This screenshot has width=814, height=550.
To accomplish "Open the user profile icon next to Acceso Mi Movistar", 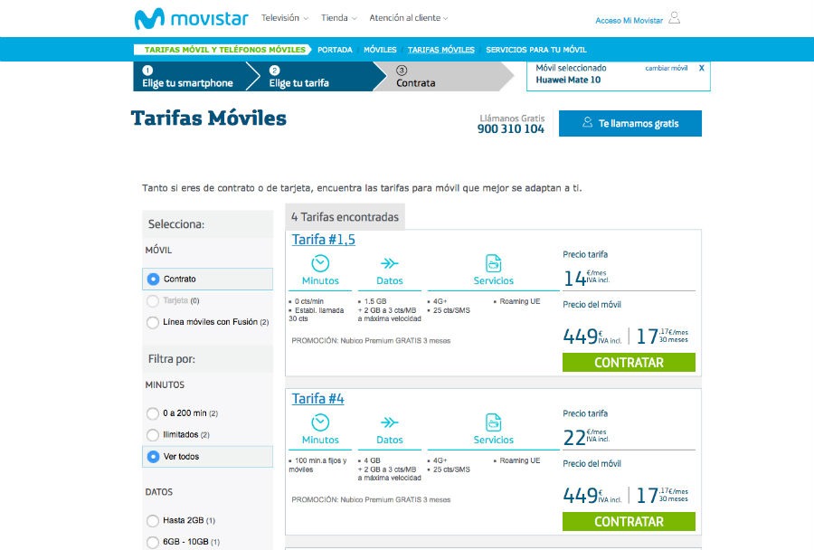I will click(x=674, y=18).
